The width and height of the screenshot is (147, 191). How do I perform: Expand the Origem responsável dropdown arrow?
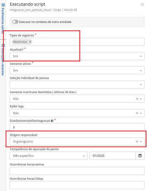141,142
